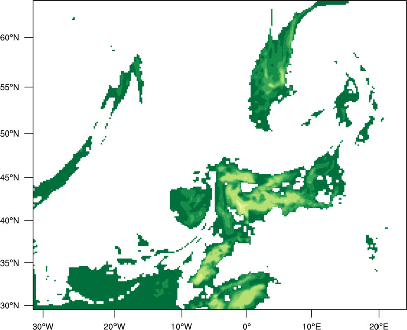The image size is (407, 330).
Task: Click the 60°N latitude label
Action: [x=10, y=37]
